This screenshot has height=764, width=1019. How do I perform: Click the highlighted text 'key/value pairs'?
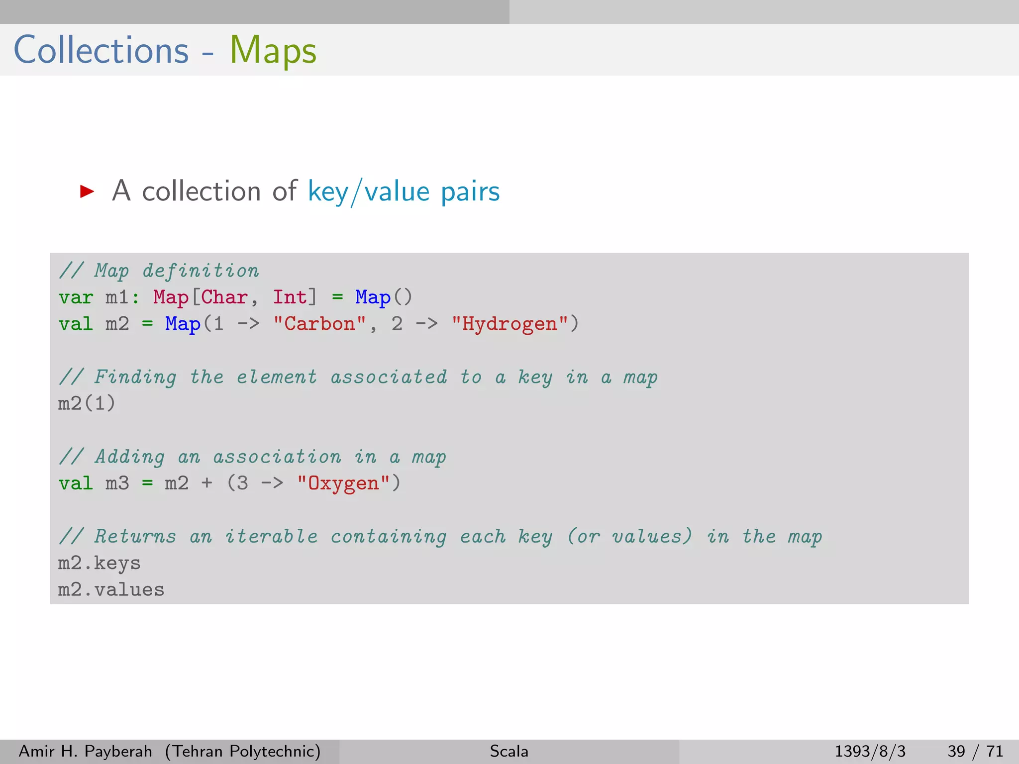(404, 192)
